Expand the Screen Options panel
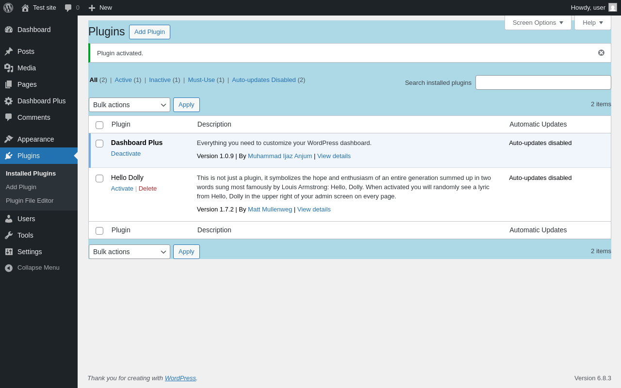The height and width of the screenshot is (388, 621). (538, 22)
